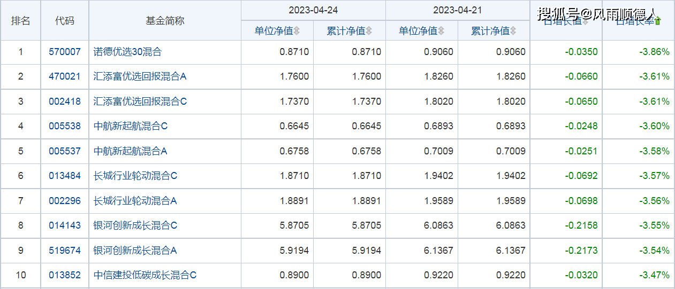This screenshot has width=675, height=289.
Task: Click the -0.0698 daily growth value
Action: (x=581, y=201)
